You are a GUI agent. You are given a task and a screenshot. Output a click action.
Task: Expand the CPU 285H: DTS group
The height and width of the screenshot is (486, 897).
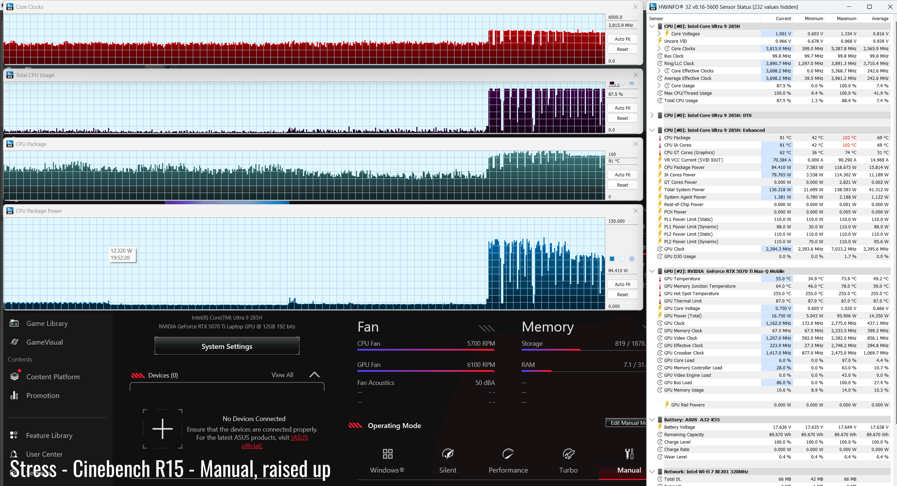(x=652, y=115)
